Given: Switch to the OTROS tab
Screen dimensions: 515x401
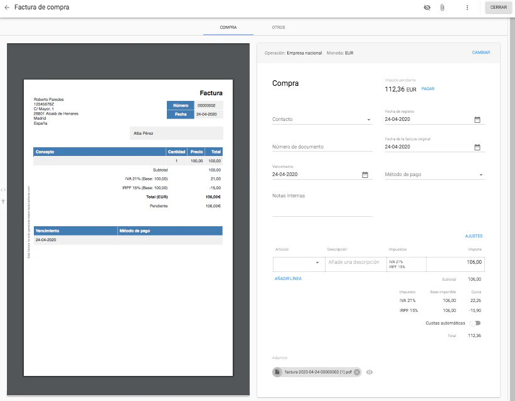Looking at the screenshot, I should [279, 28].
